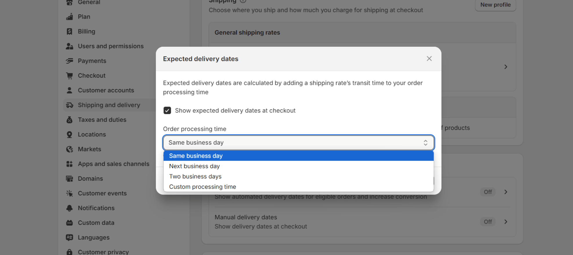Uncheck Show expected delivery dates at checkout
The height and width of the screenshot is (255, 573).
167,110
